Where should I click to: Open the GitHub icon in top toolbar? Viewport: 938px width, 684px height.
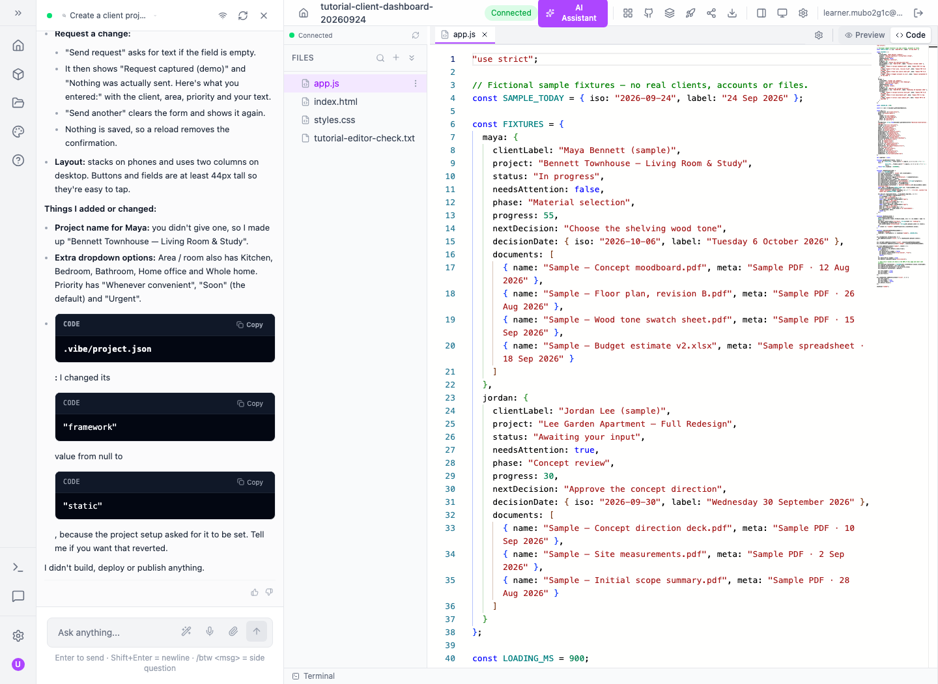[649, 13]
